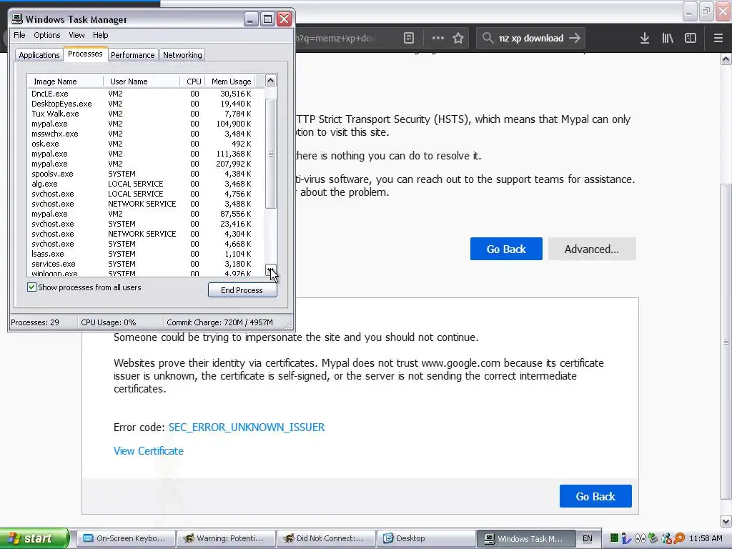This screenshot has height=549, width=732.
Task: Select the Processes tab
Action: 85,54
